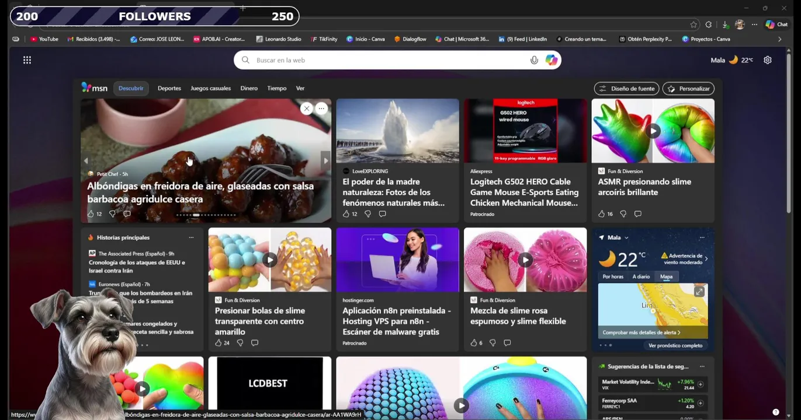Expand the bookmarks bar overflow chevron
Image resolution: width=801 pixels, height=420 pixels.
[x=779, y=39]
